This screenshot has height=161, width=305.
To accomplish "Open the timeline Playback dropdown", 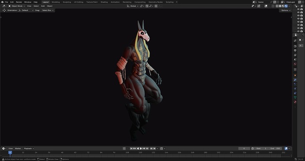I will pos(29,148).
